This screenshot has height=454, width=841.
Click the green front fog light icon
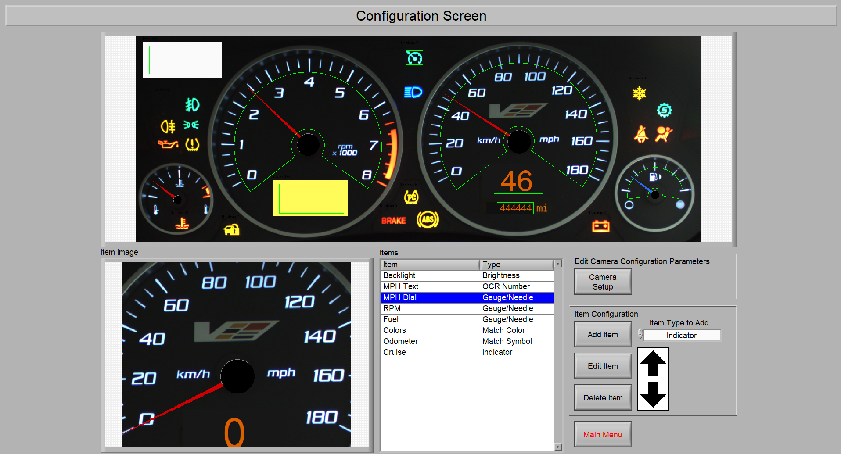tap(192, 105)
